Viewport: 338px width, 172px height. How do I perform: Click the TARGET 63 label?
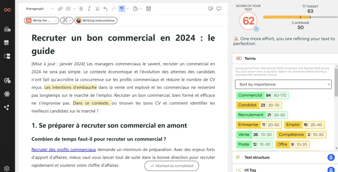coord(310,9)
